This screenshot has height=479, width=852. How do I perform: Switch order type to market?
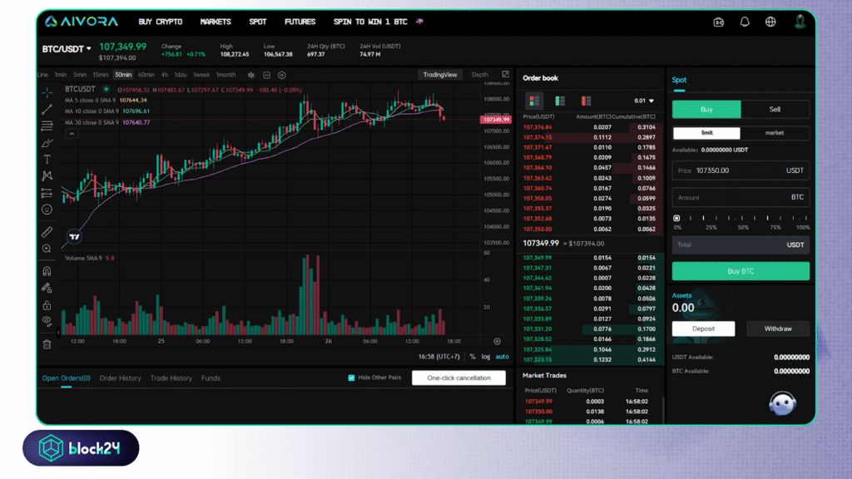pyautogui.click(x=774, y=132)
